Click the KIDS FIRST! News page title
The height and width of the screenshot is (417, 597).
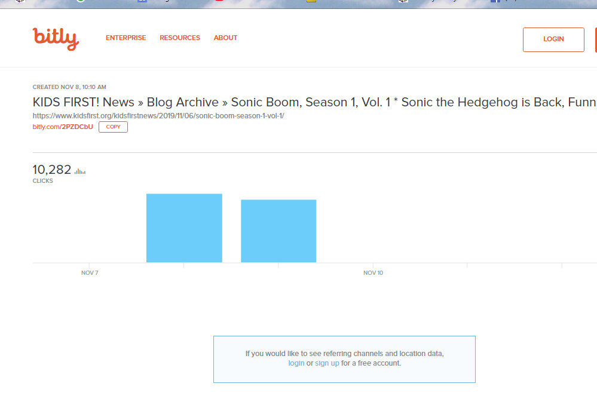click(314, 102)
